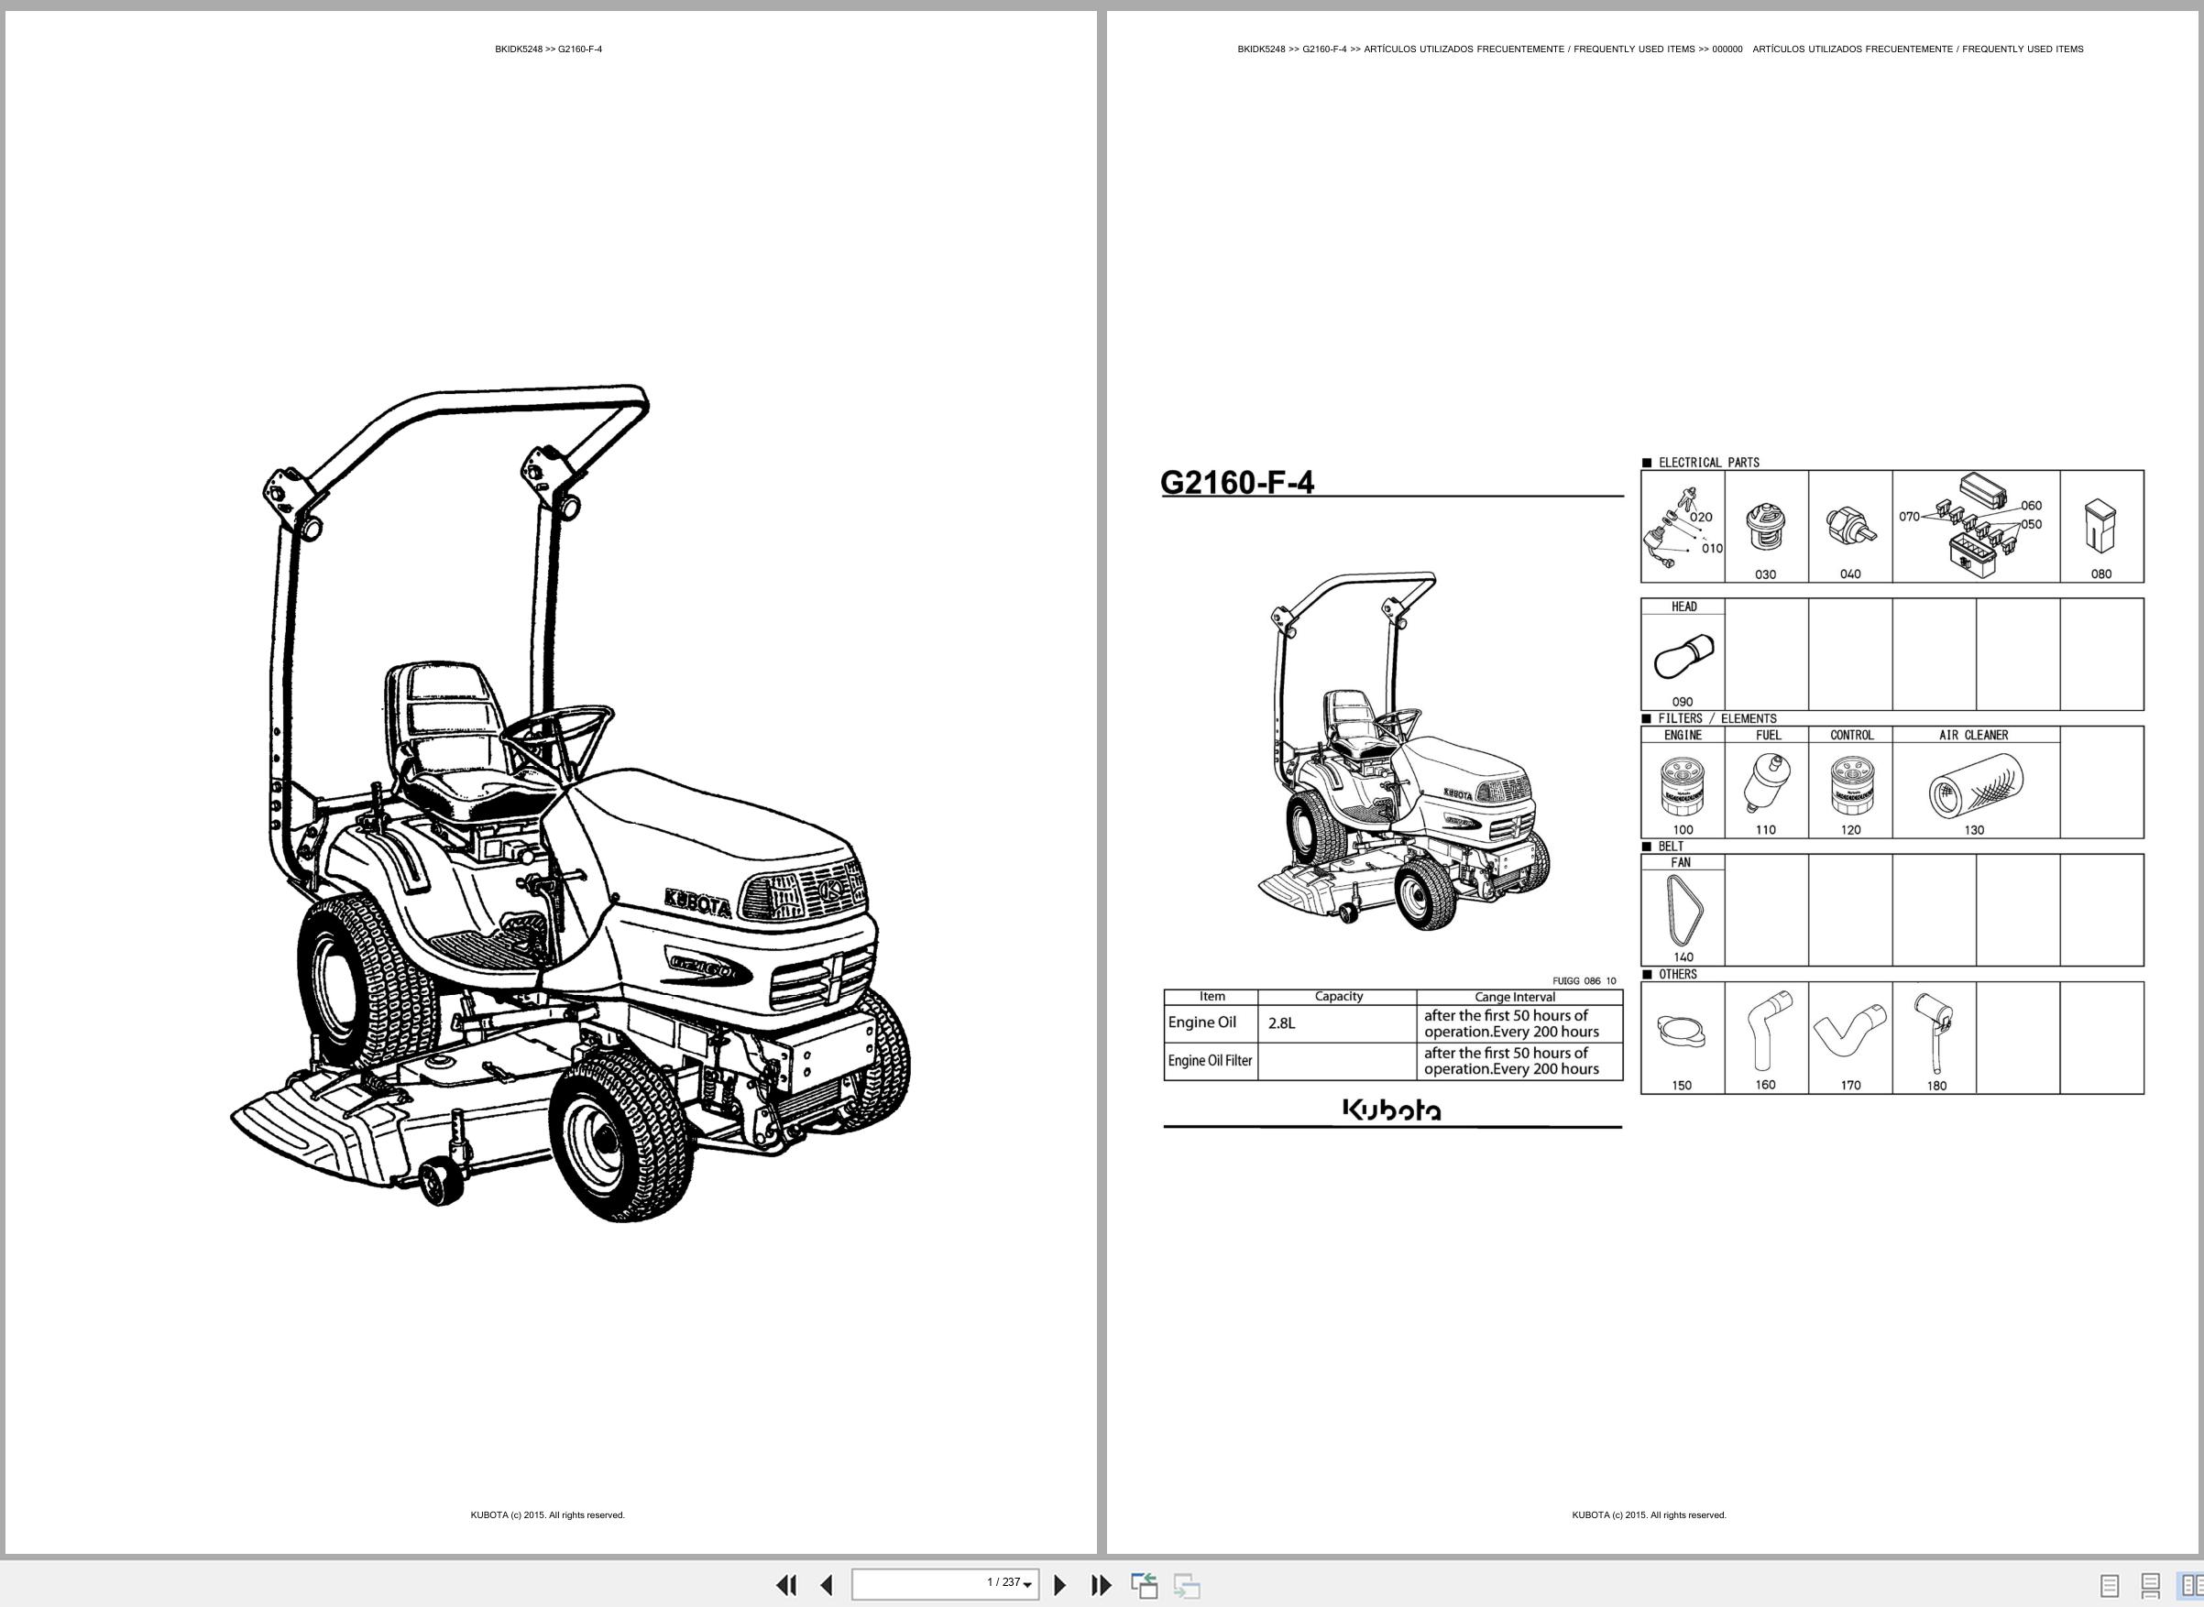Go to the previous page
Viewport: 2204px width, 1607px height.
click(x=826, y=1585)
